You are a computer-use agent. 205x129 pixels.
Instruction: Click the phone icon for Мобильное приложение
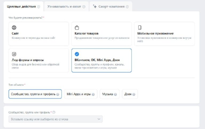pyautogui.click(x=140, y=28)
